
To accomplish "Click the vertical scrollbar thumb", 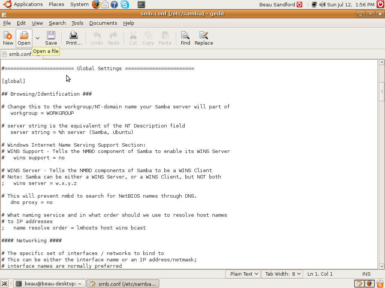I will [382, 91].
